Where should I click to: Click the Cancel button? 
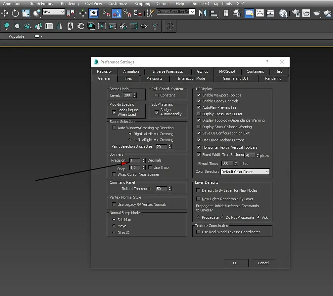click(x=263, y=263)
